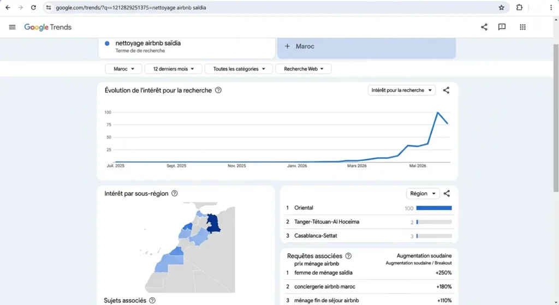This screenshot has width=559, height=305.
Task: Open help for Évolution de l'intérêt
Action: pyautogui.click(x=218, y=90)
